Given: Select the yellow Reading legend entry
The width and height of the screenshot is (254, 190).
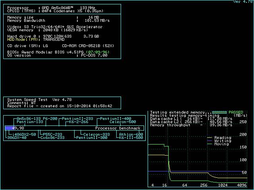Looking at the screenshot, I should pyautogui.click(x=222, y=138).
